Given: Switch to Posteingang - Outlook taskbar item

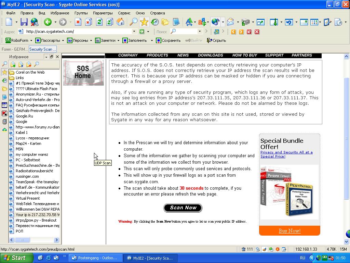Looking at the screenshot, I should (x=95, y=258).
